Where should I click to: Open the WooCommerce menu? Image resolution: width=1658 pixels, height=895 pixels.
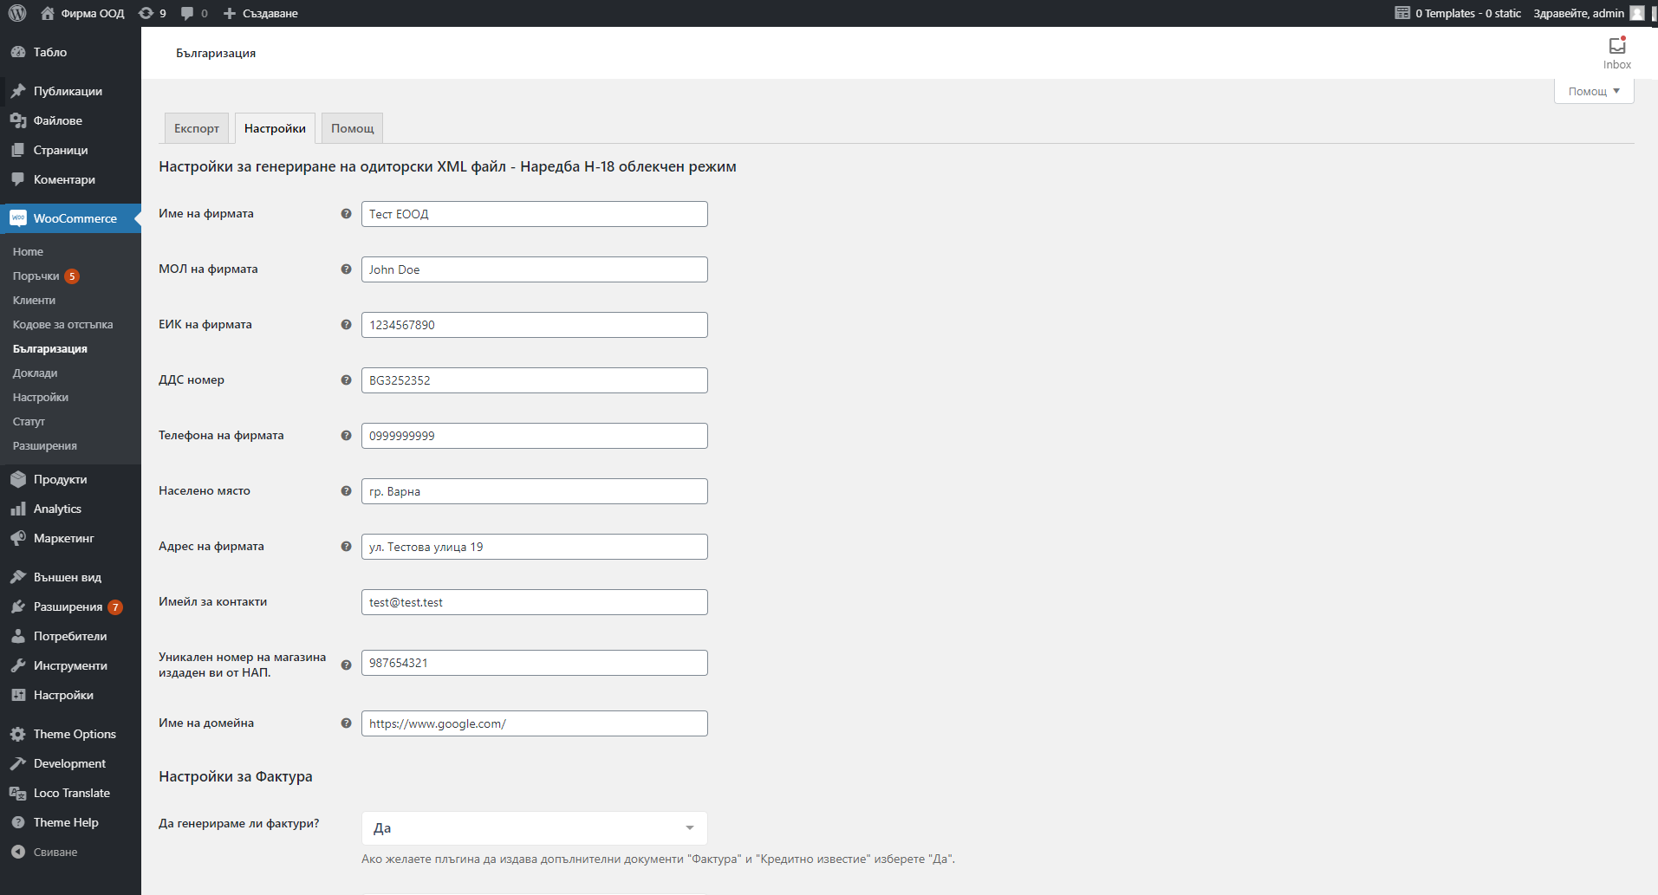point(70,218)
